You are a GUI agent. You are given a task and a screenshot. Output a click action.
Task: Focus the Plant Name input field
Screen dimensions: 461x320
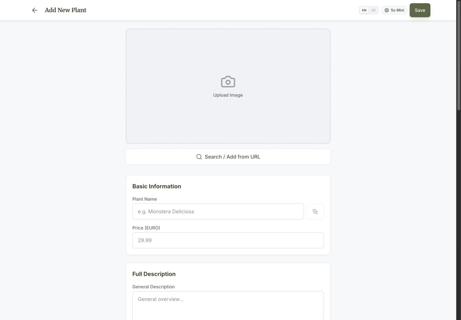click(x=218, y=212)
